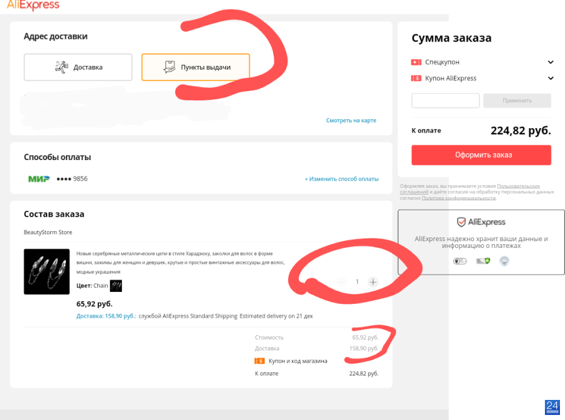Image resolution: width=565 pixels, height=420 pixels.
Task: Click the МИР card logo
Action: coord(39,179)
